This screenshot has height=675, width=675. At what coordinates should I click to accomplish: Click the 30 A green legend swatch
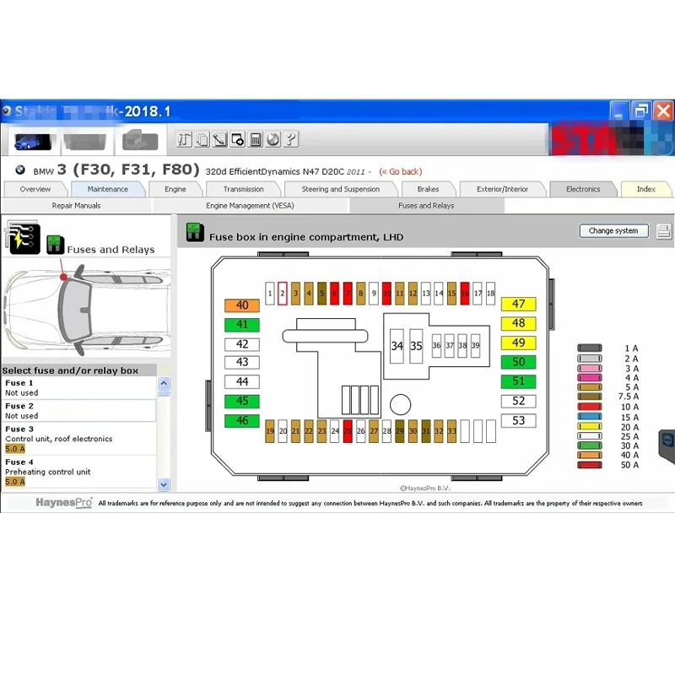(x=589, y=446)
